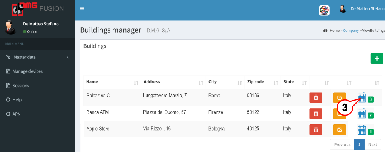This screenshot has width=385, height=152.
Task: Delete the Palazzina C building
Action: [x=316, y=97]
